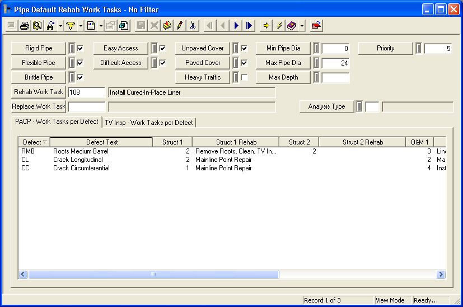Toggle the Easy Access checkbox
Image resolution: width=463 pixels, height=307 pixels.
(x=162, y=48)
